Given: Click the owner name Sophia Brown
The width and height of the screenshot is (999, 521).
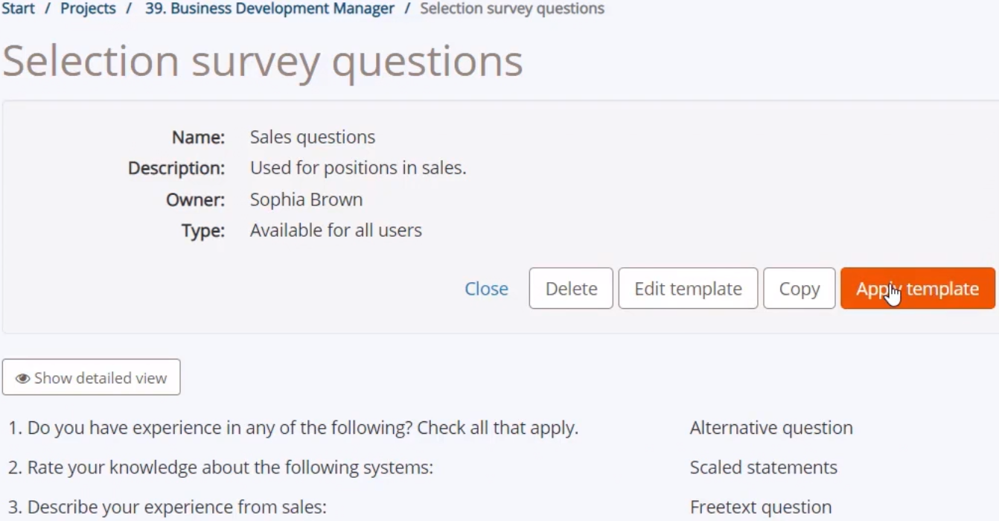Looking at the screenshot, I should point(306,199).
